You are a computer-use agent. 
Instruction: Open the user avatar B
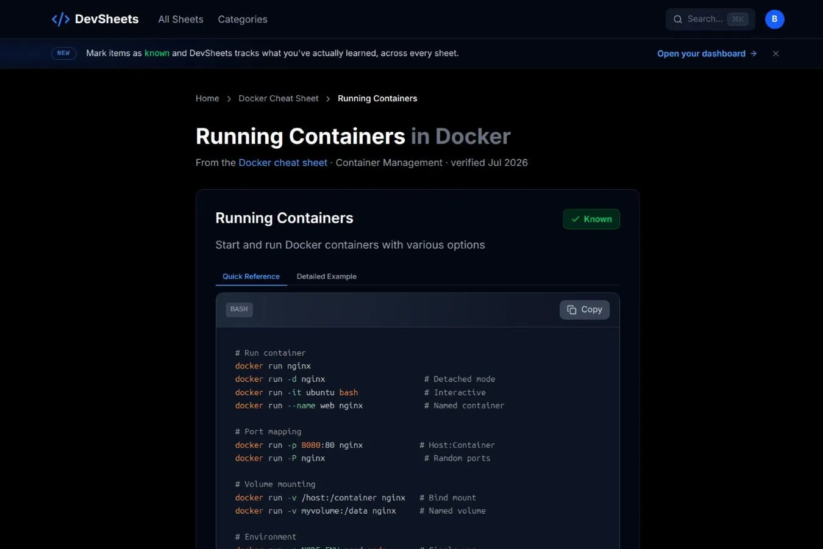point(774,20)
